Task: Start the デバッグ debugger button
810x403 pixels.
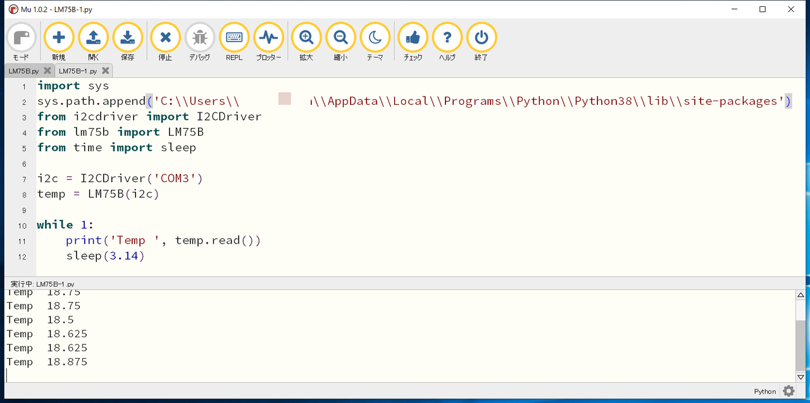Action: [x=200, y=42]
